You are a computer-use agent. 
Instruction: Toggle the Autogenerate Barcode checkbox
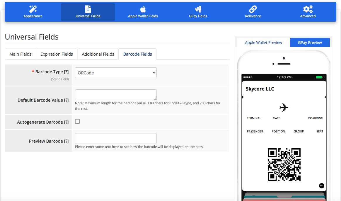[x=77, y=121]
